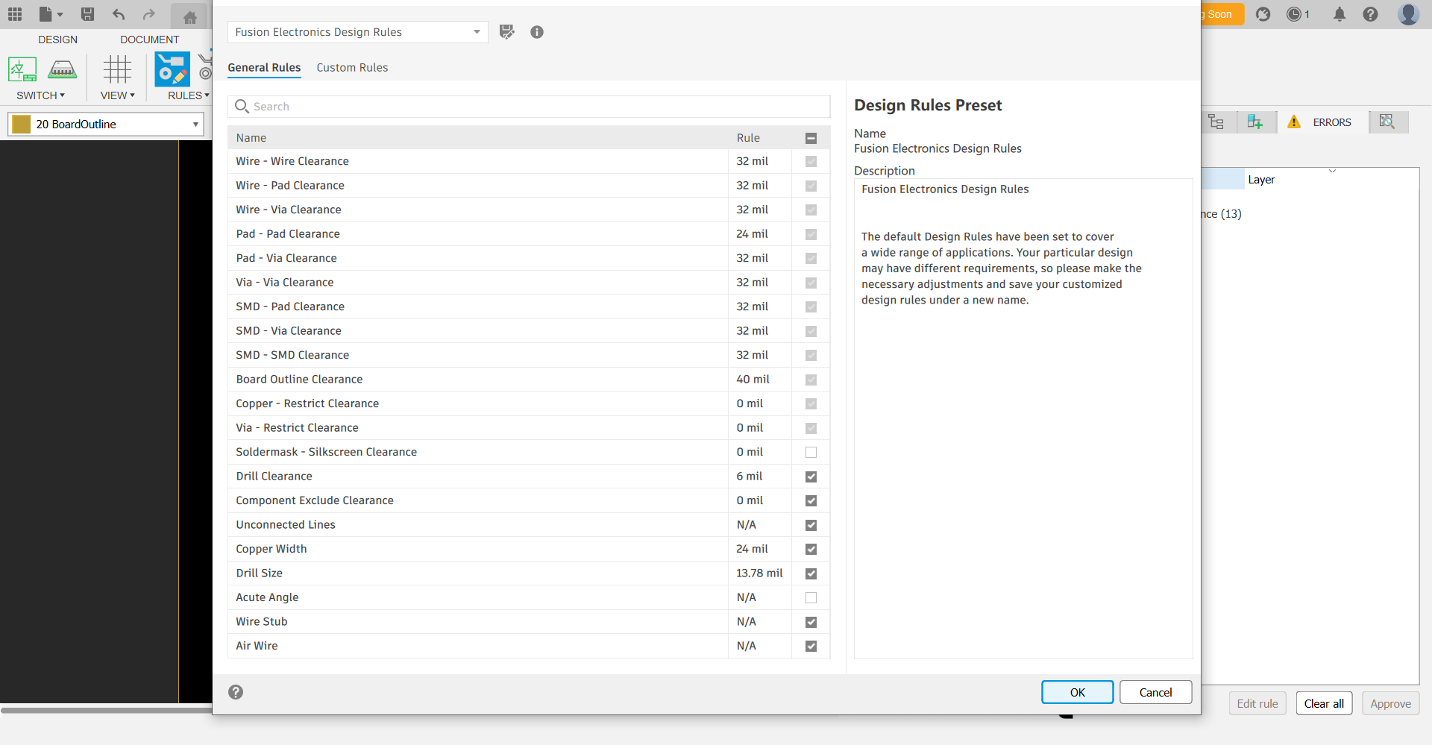Open the 20 BoardOutline layer dropdown
Image resolution: width=1432 pixels, height=745 pixels.
tap(106, 125)
